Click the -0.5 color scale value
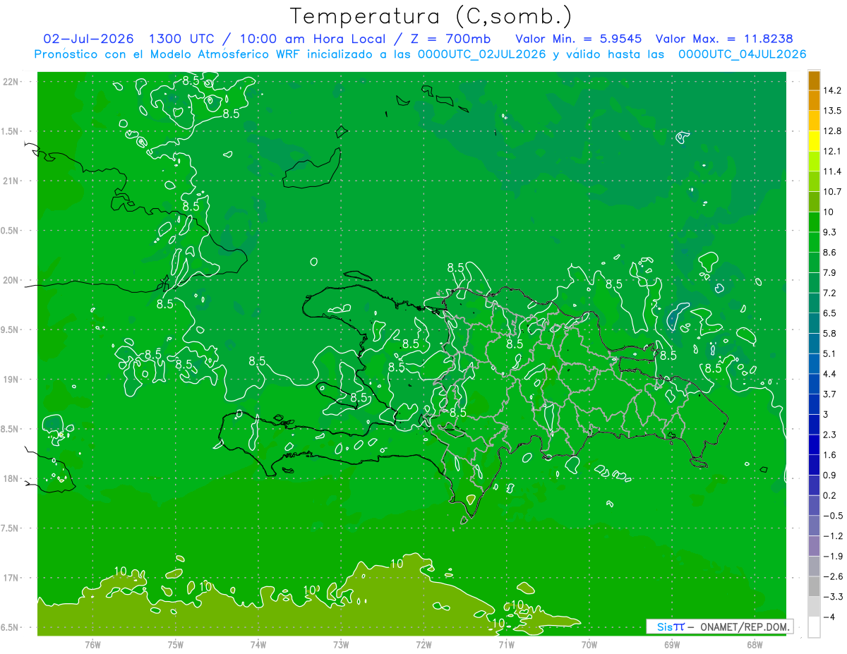This screenshot has height=654, width=847. (x=833, y=516)
